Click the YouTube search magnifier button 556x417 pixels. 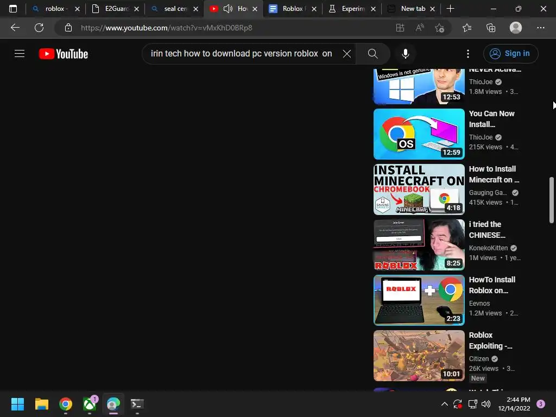(372, 54)
